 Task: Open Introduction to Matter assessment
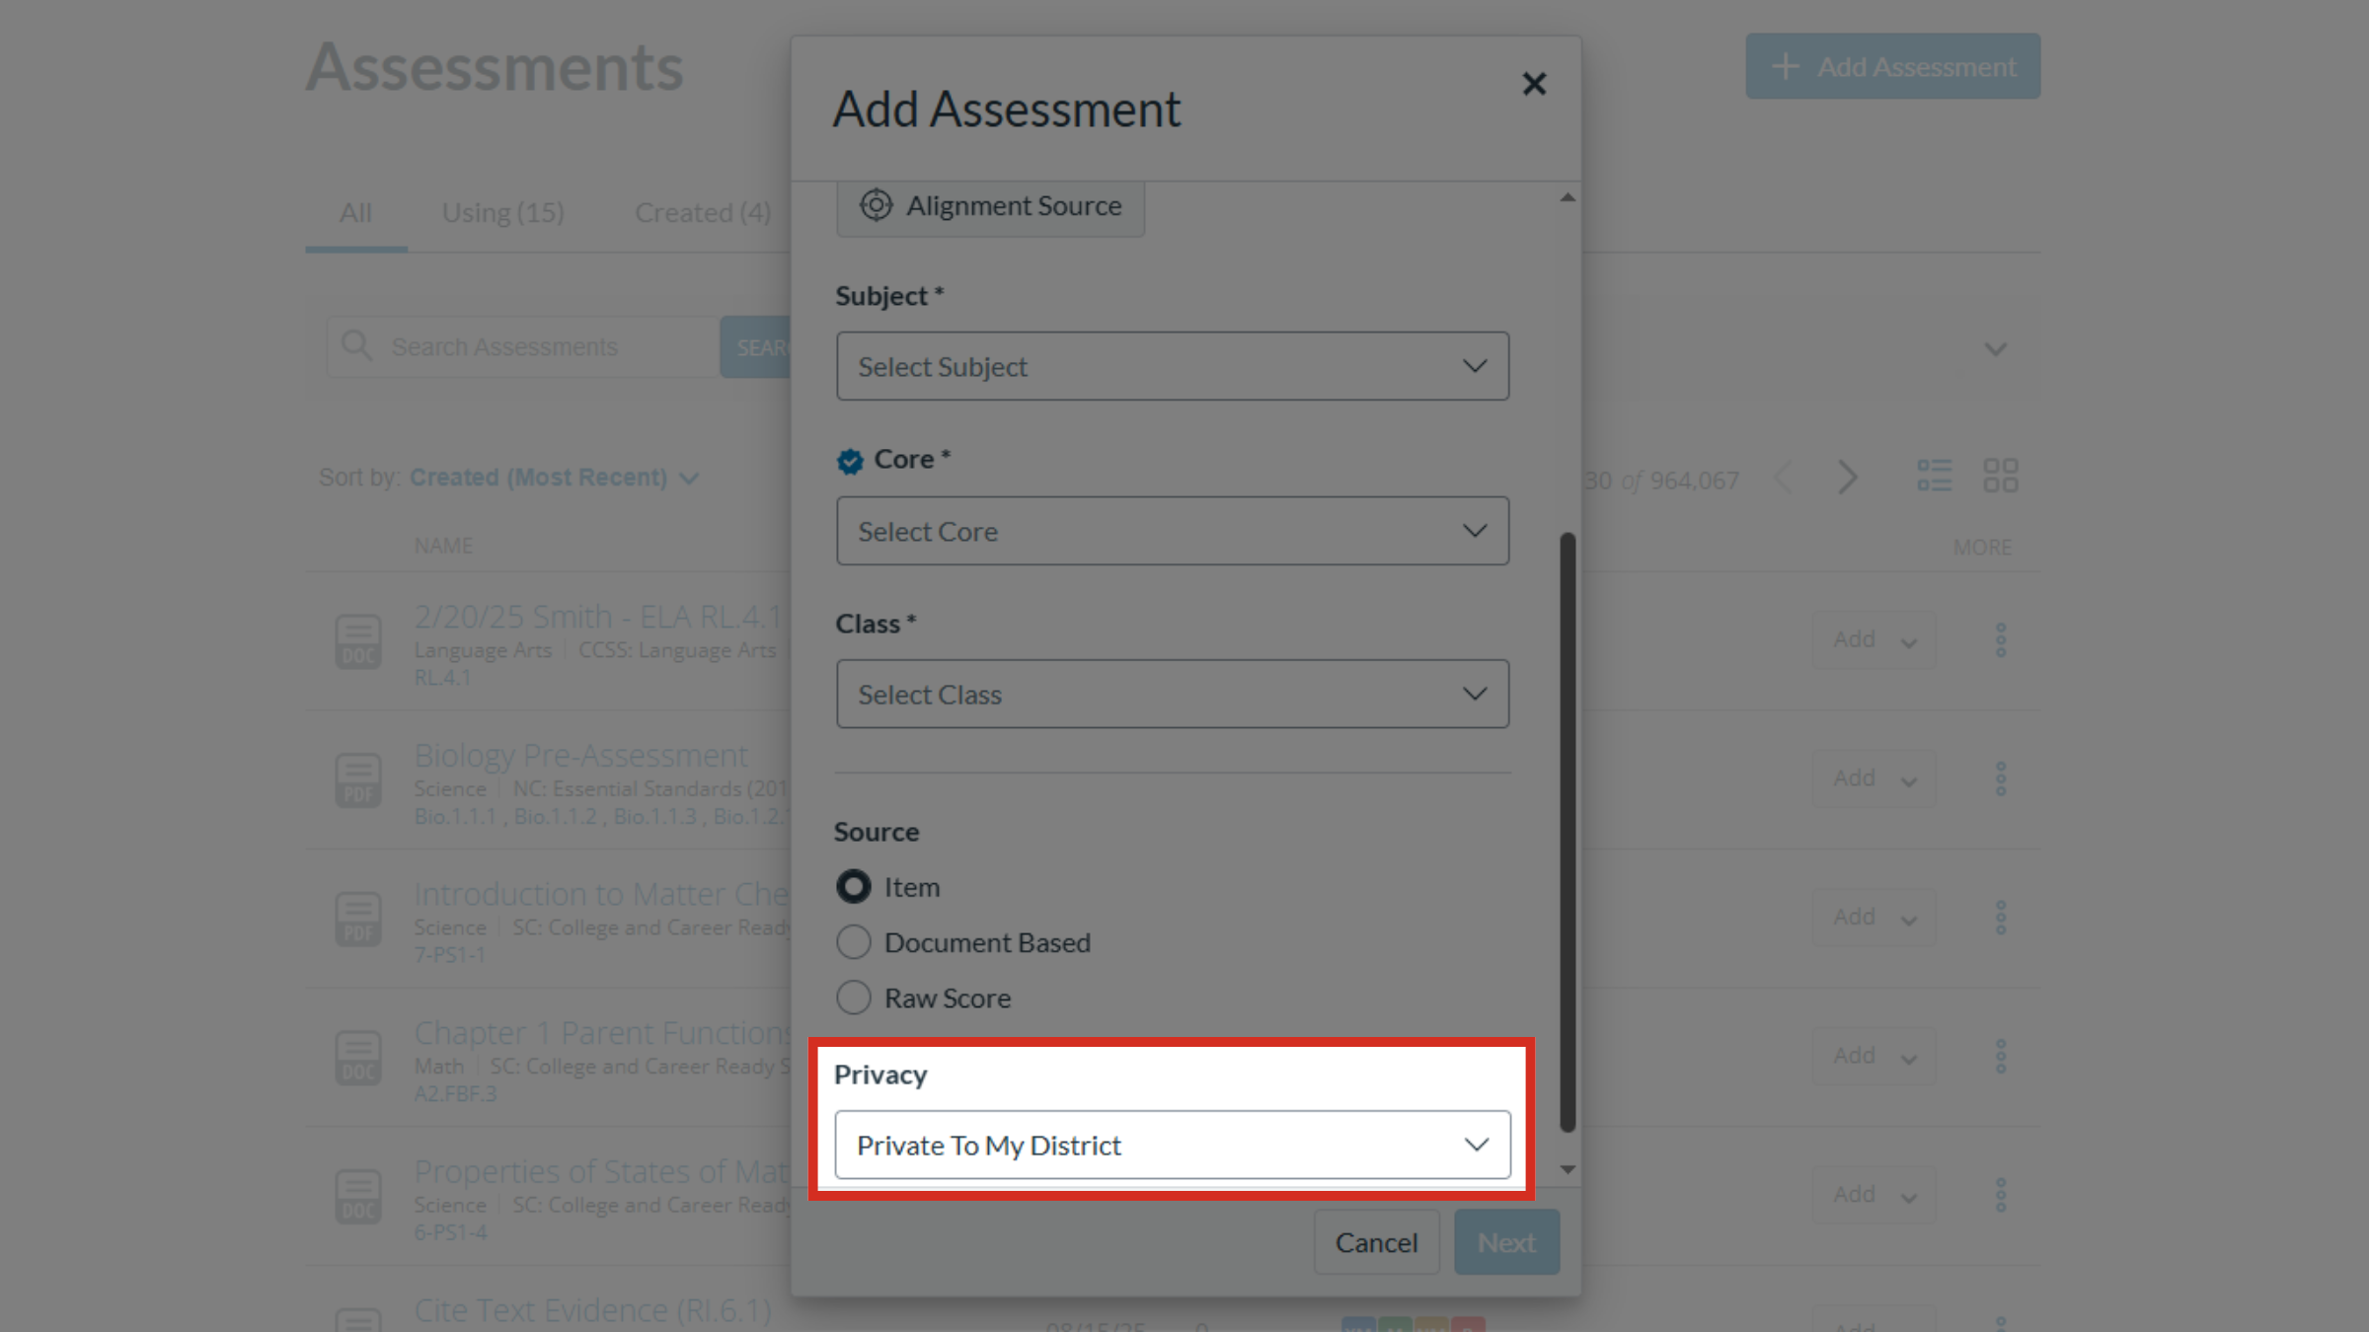(601, 894)
